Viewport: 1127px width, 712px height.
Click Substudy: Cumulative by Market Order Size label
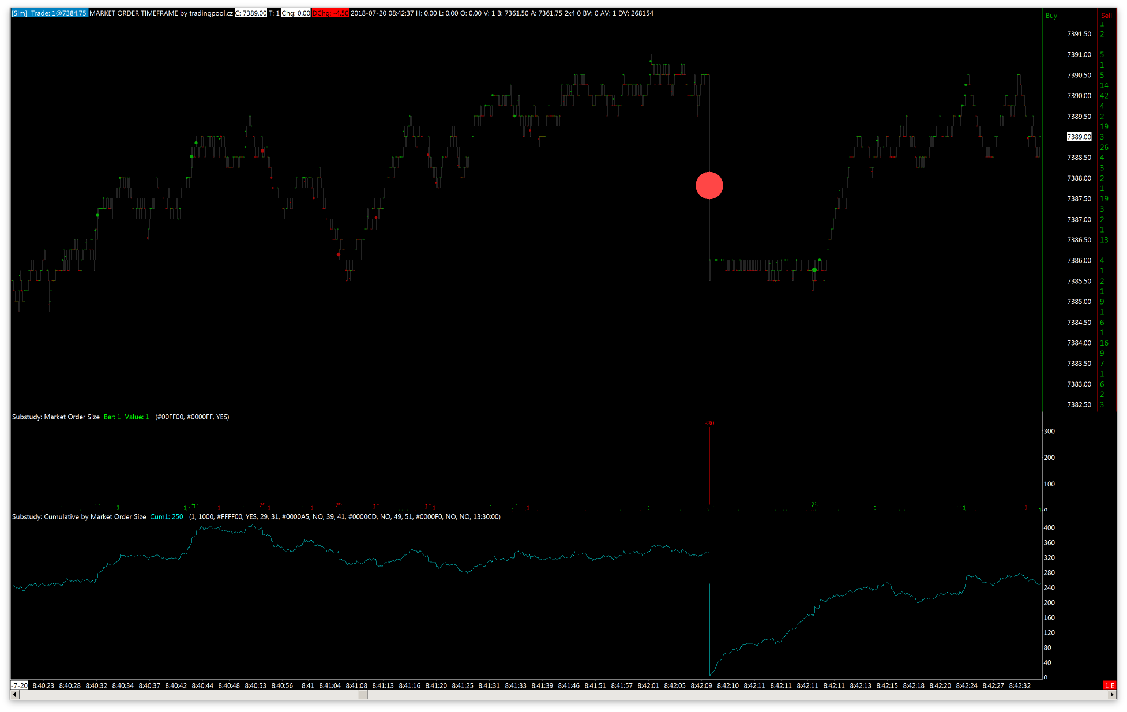pyautogui.click(x=79, y=517)
